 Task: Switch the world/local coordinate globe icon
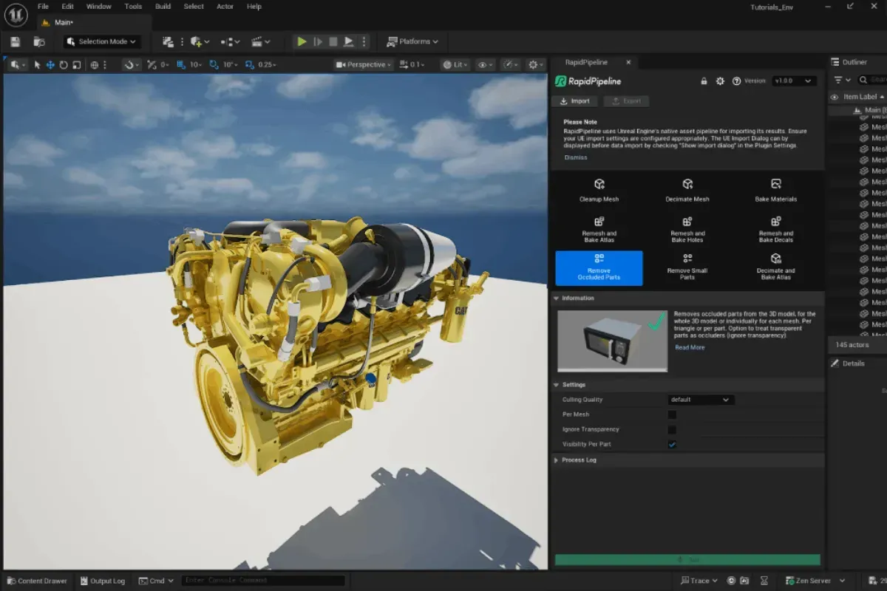[95, 65]
